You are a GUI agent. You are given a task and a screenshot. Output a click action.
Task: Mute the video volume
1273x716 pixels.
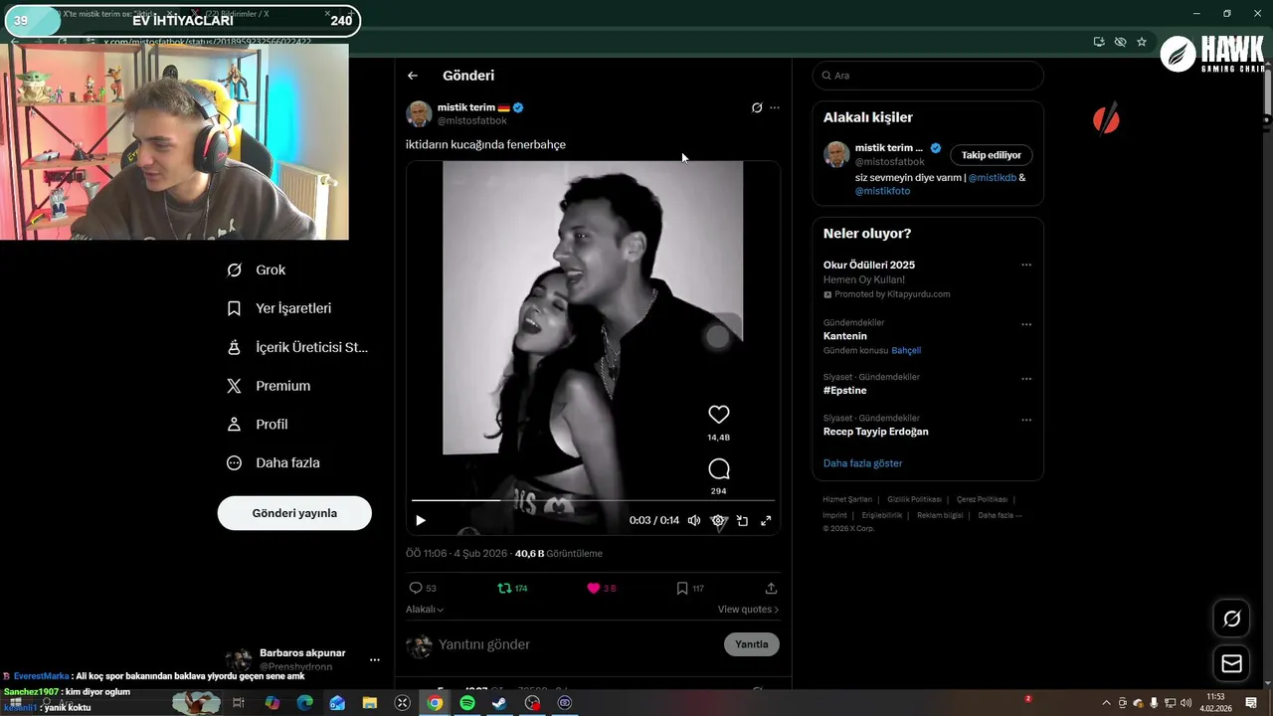click(x=694, y=520)
